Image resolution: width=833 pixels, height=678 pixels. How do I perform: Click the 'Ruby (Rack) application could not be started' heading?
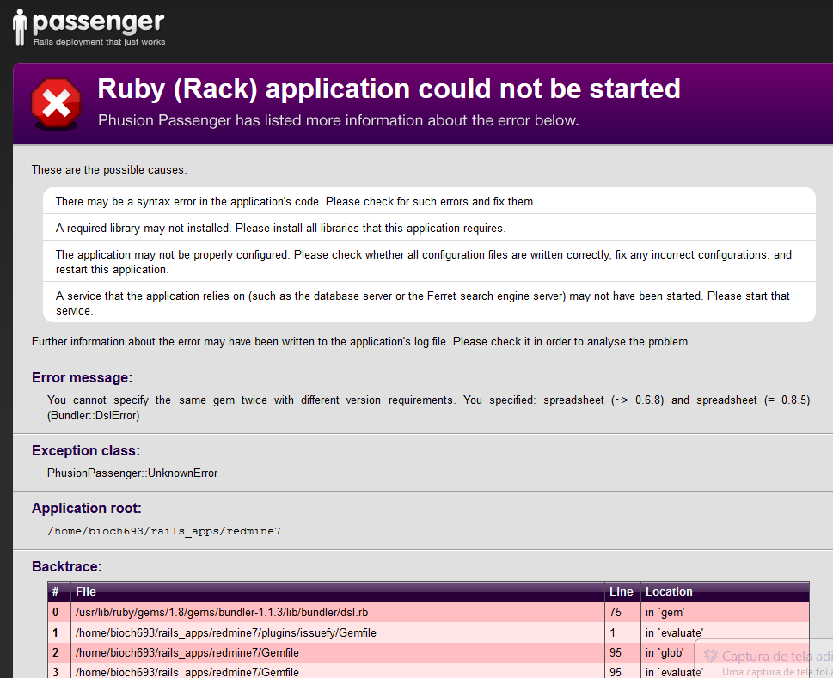click(x=389, y=89)
